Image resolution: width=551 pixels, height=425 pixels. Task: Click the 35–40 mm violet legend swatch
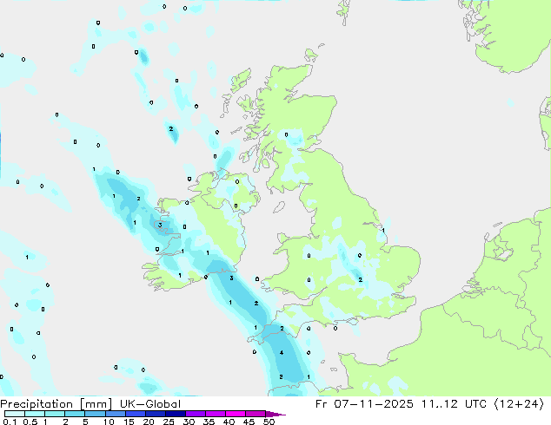[215, 414]
